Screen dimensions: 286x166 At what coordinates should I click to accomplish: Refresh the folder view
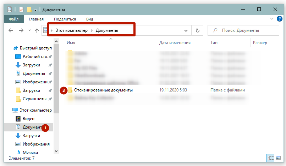pyautogui.click(x=197, y=30)
